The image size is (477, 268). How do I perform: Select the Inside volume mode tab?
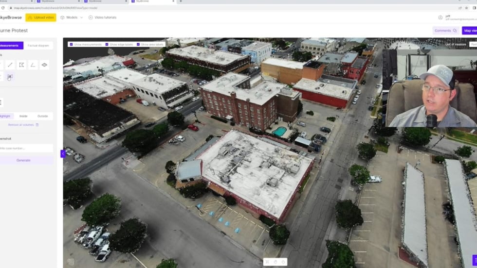23,116
